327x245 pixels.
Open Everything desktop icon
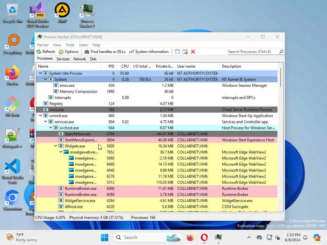click(x=12, y=44)
